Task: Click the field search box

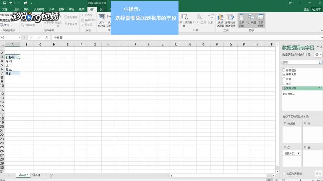Action: [x=300, y=62]
